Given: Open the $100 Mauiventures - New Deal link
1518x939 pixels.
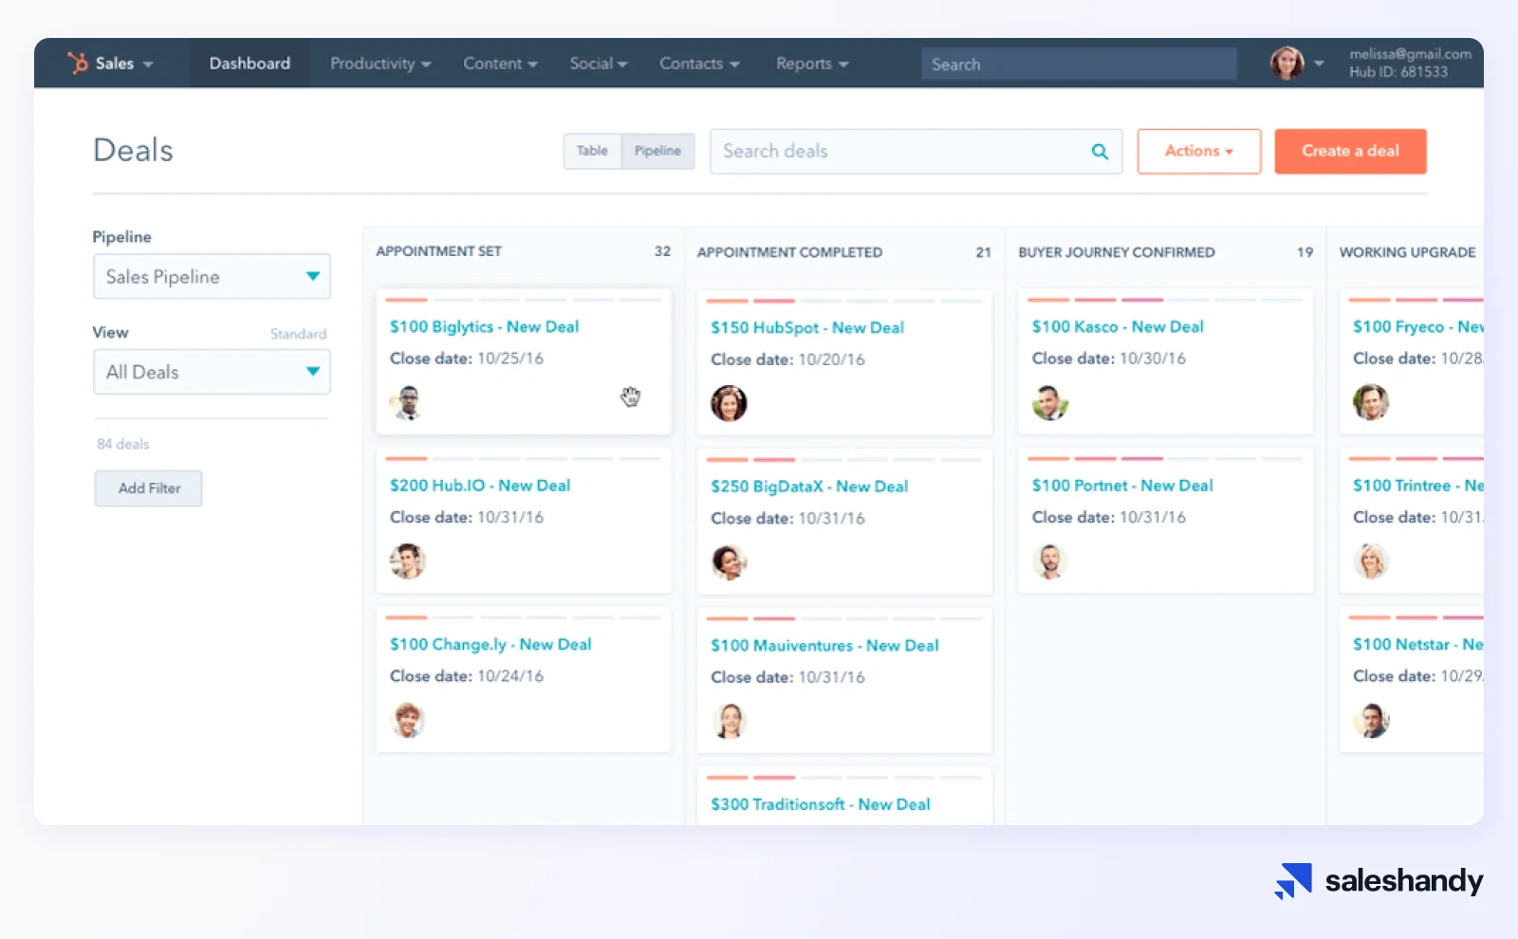Looking at the screenshot, I should [824, 645].
